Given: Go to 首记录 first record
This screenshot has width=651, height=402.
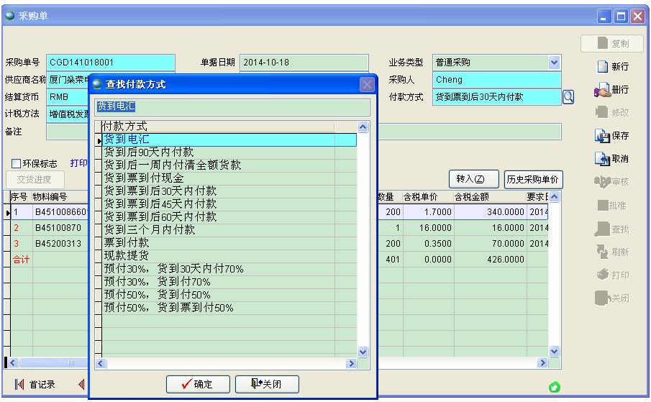Looking at the screenshot, I should [x=35, y=384].
